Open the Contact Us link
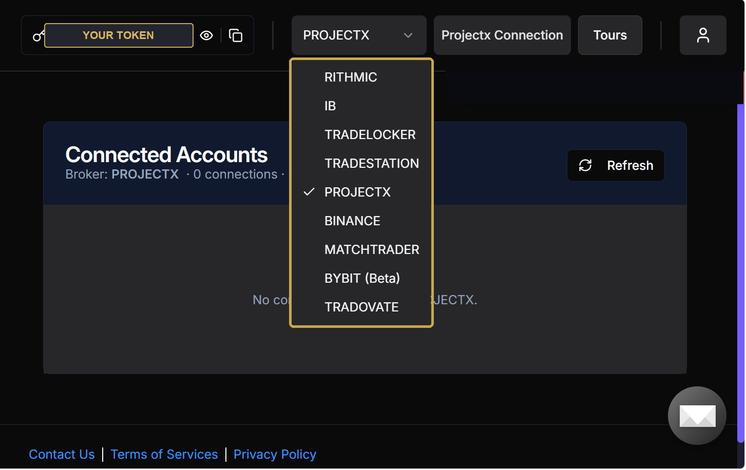This screenshot has height=470, width=746. (x=62, y=454)
